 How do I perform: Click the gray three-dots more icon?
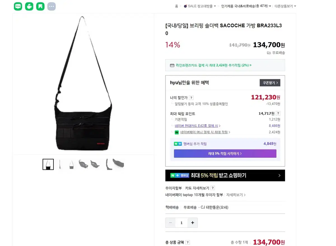point(52,6)
